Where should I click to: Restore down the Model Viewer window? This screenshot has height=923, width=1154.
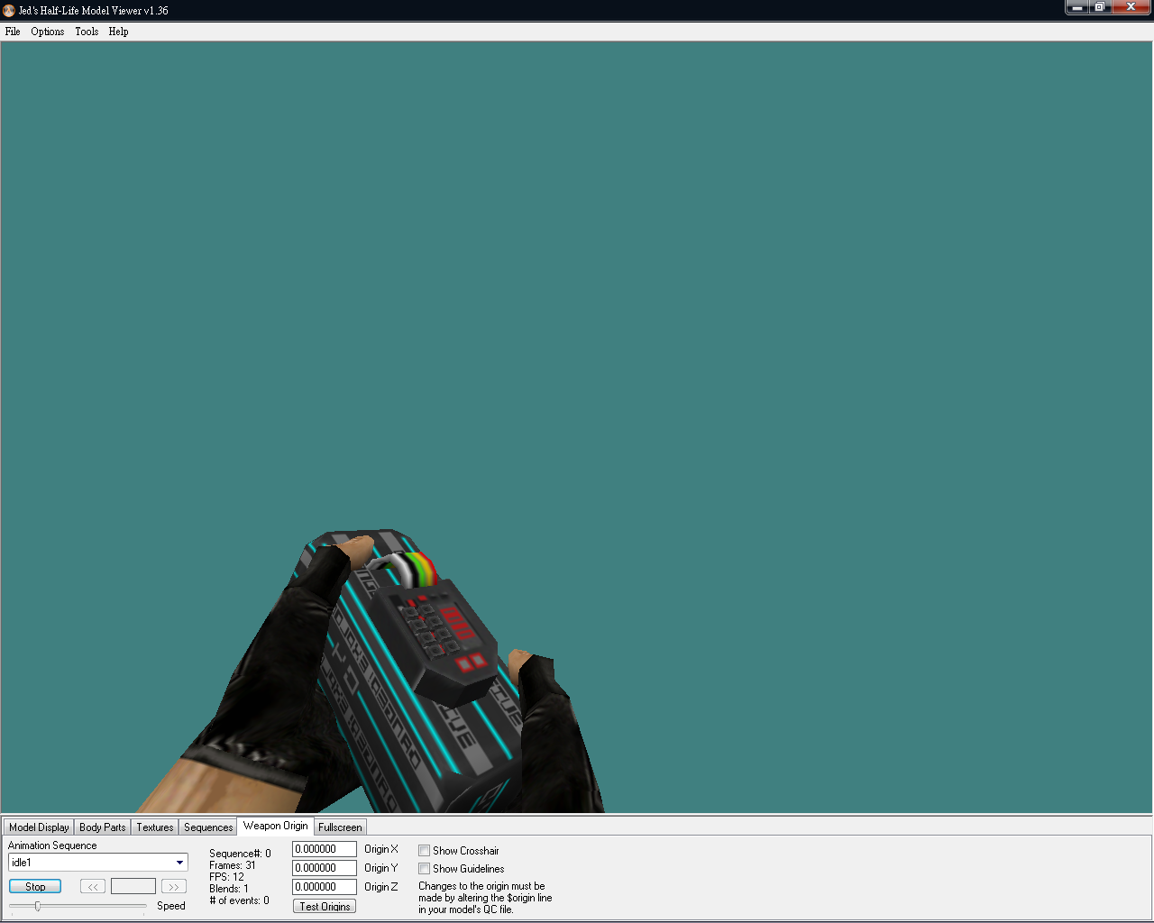(1100, 7)
